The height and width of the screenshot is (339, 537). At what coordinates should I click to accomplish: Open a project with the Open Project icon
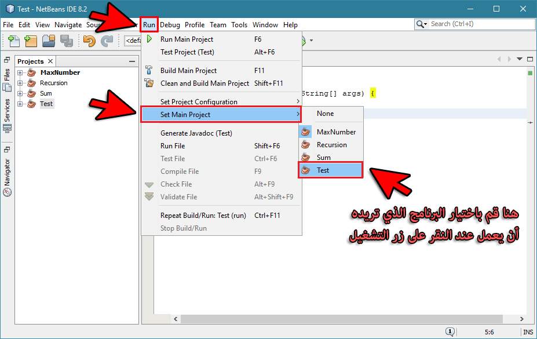49,41
